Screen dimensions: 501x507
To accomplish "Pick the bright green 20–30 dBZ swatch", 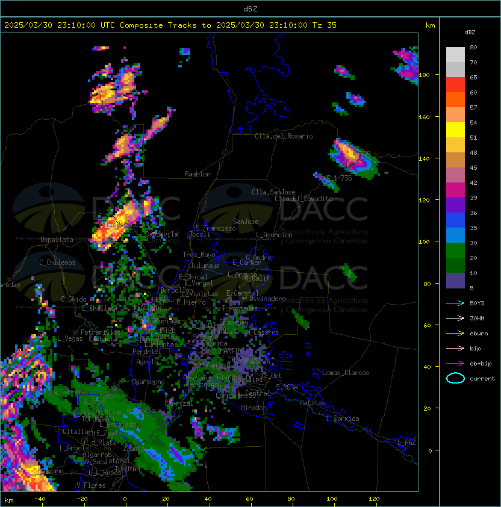I will click(455, 250).
